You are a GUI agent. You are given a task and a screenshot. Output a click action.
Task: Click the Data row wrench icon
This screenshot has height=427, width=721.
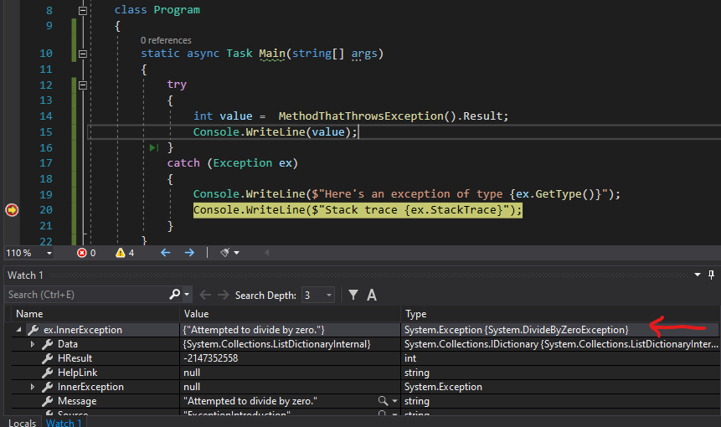[x=47, y=344]
